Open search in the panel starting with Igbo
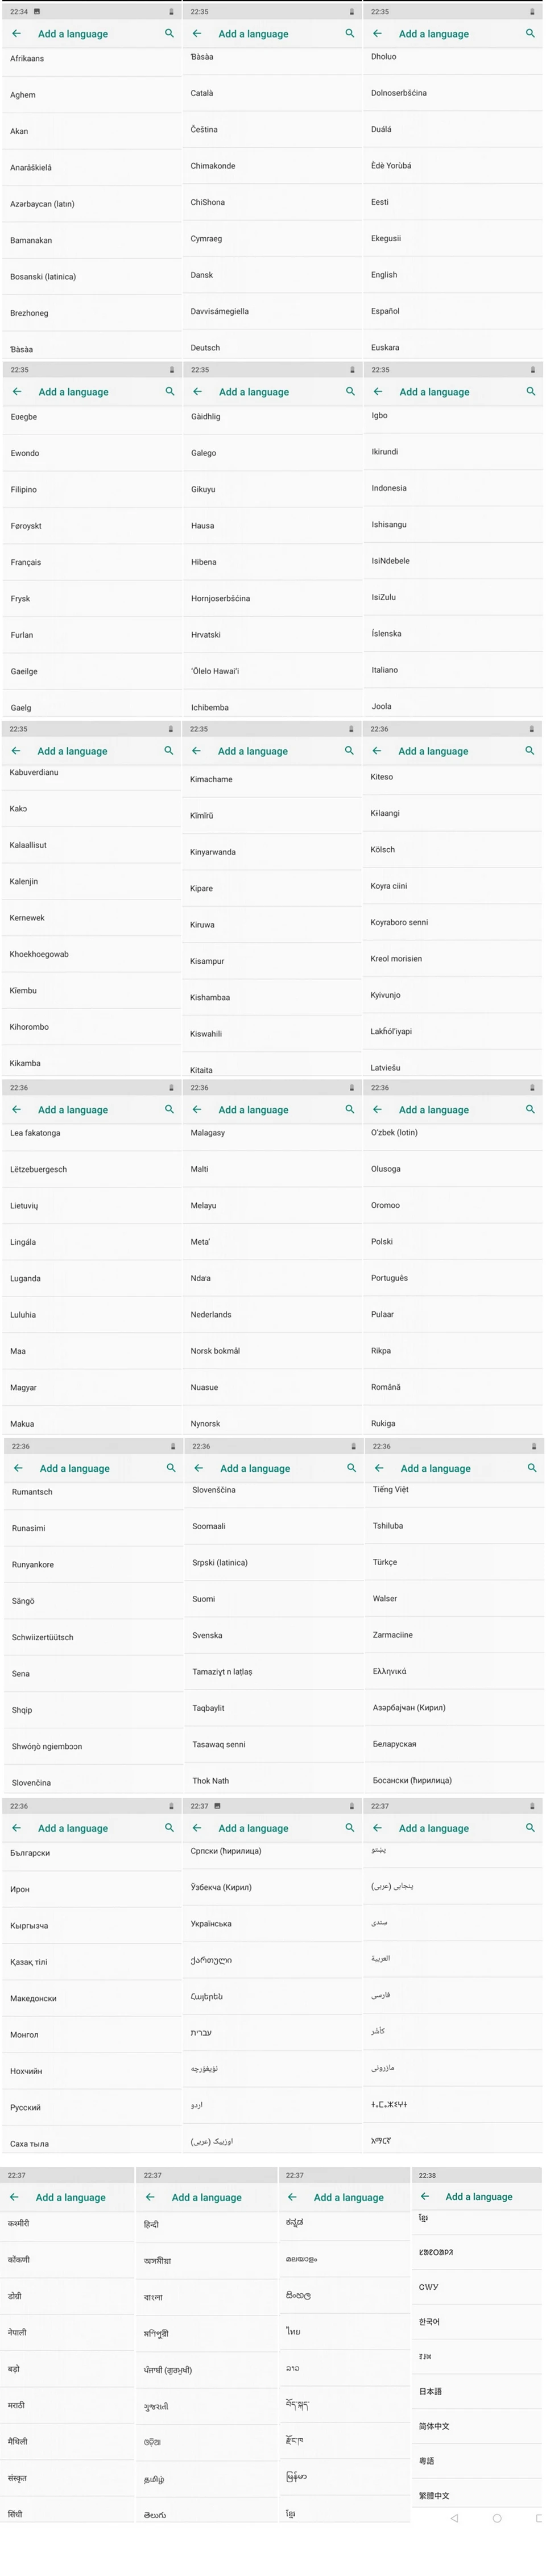This screenshot has height=2576, width=546. [x=531, y=391]
